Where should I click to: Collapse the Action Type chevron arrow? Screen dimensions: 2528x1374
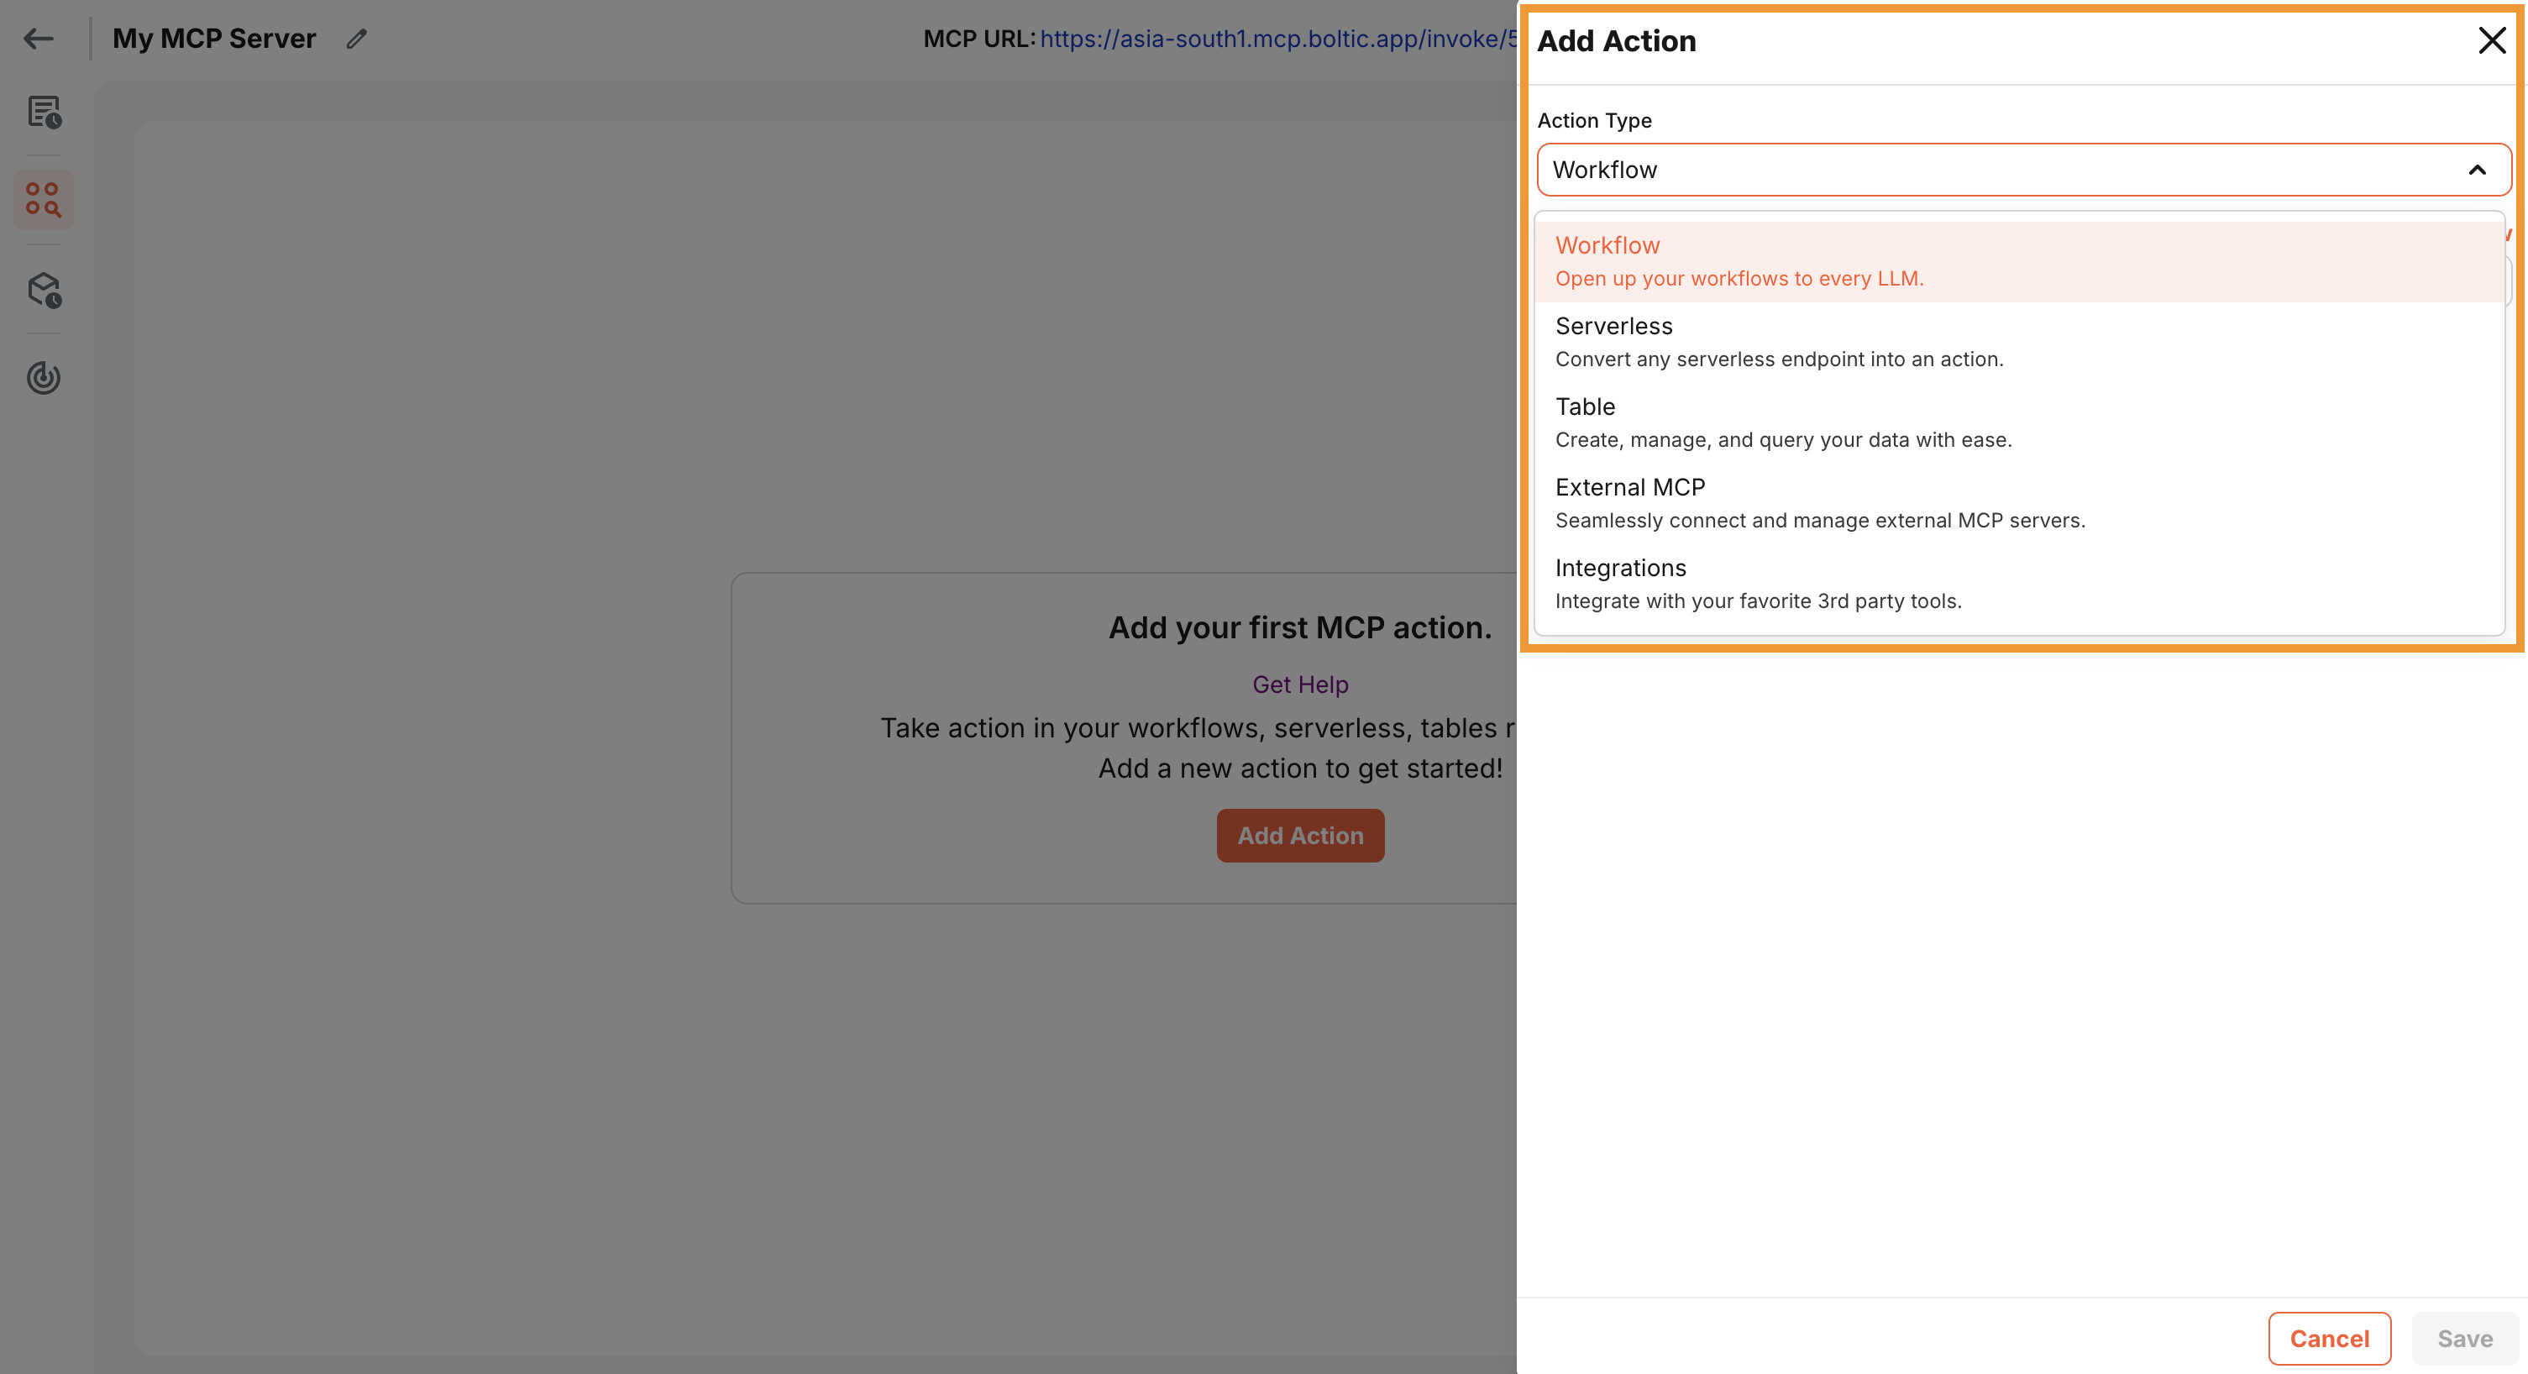pyautogui.click(x=2476, y=170)
